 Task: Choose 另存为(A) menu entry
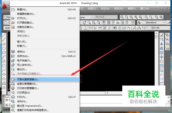click(45, 56)
